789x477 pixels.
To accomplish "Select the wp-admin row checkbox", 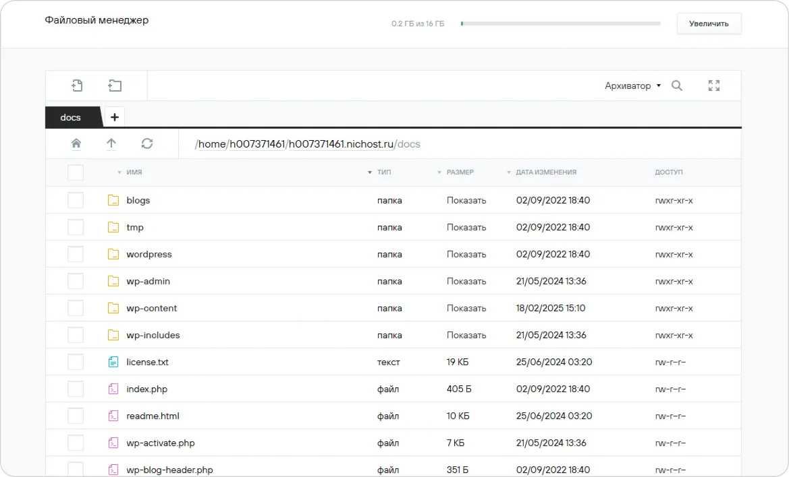I will tap(76, 281).
